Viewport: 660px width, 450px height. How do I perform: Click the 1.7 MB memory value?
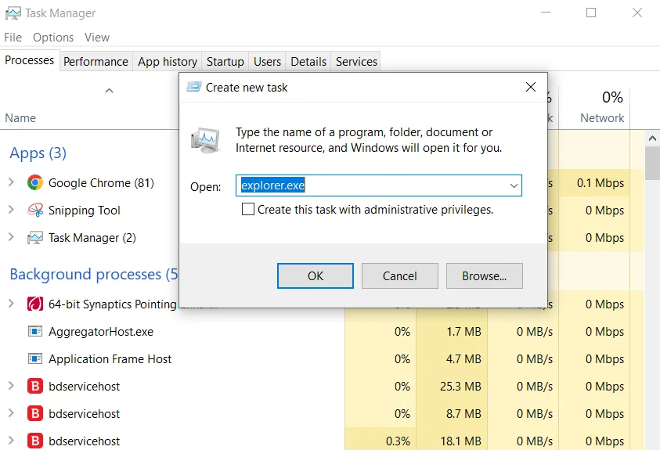tap(463, 331)
